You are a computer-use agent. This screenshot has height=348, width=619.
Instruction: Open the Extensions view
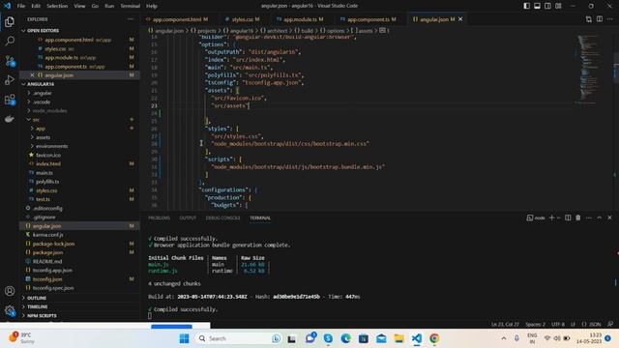tap(10, 100)
